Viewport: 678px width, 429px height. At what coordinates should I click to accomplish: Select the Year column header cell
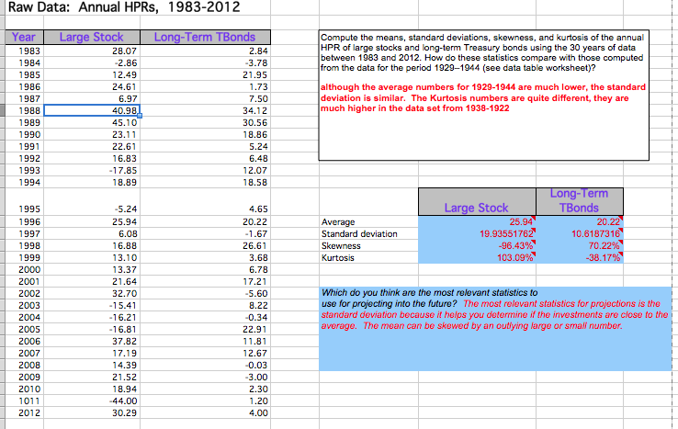click(x=24, y=37)
